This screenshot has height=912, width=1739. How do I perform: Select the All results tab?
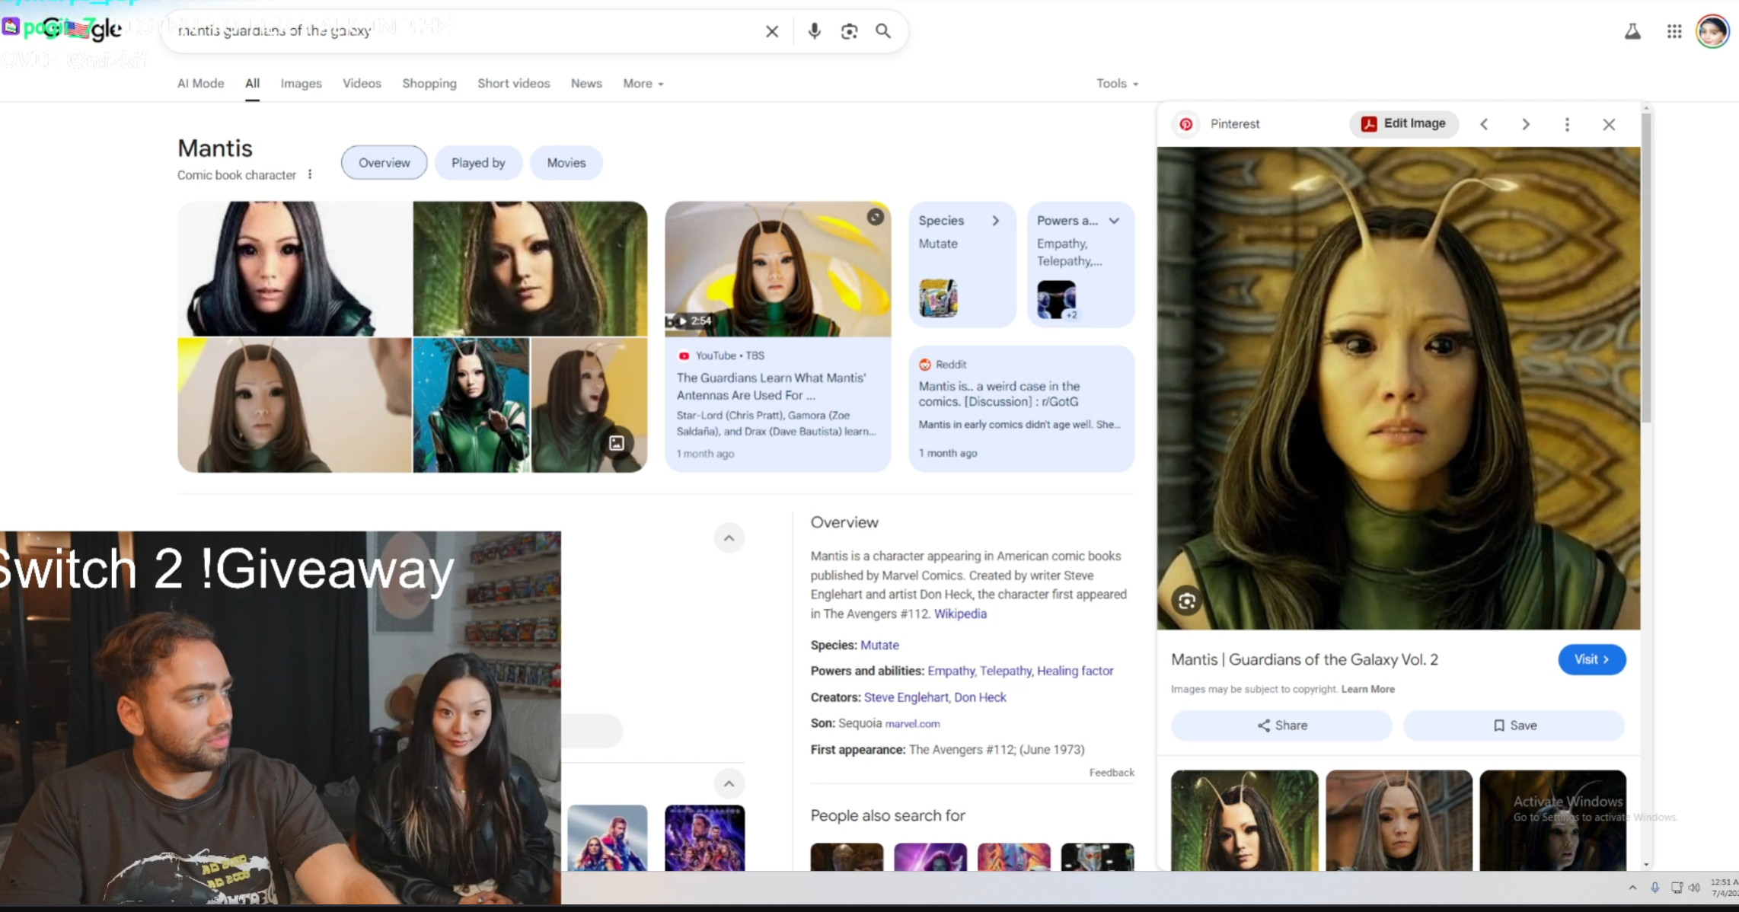pyautogui.click(x=252, y=84)
